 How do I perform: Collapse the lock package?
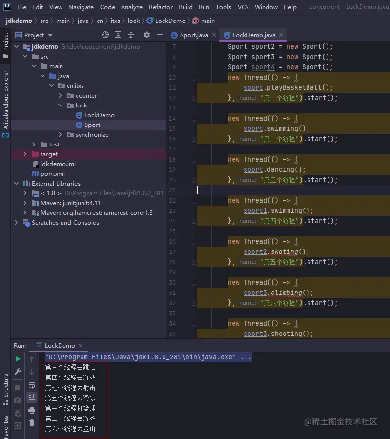[x=60, y=105]
